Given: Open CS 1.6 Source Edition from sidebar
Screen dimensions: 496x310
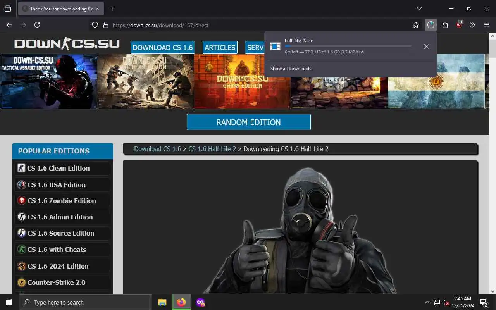Looking at the screenshot, I should pyautogui.click(x=62, y=233).
